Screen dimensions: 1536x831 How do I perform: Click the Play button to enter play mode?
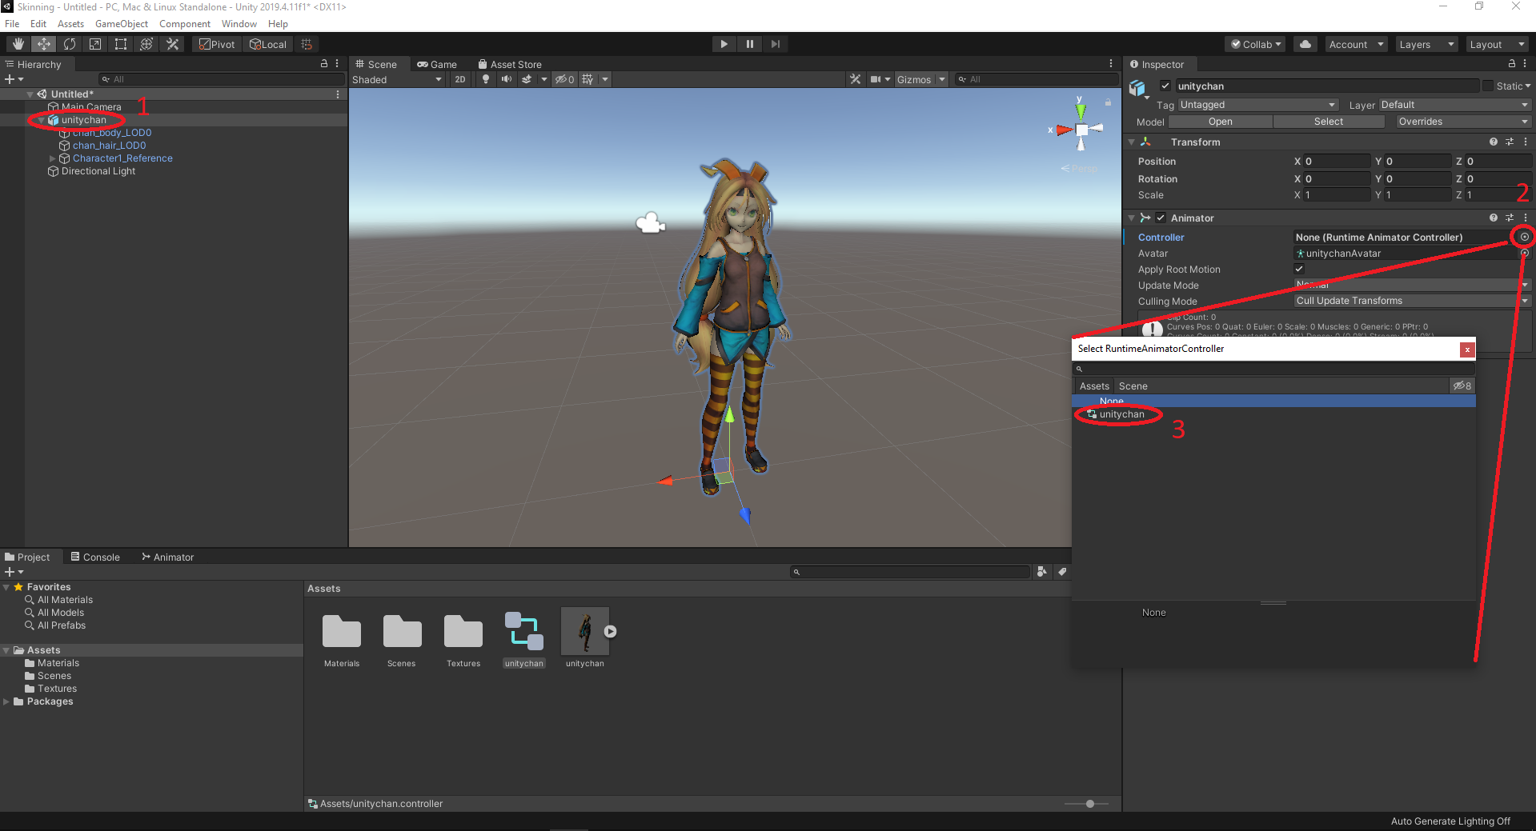tap(723, 44)
